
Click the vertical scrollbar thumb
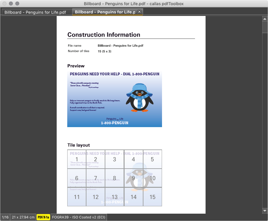[x=265, y=27]
